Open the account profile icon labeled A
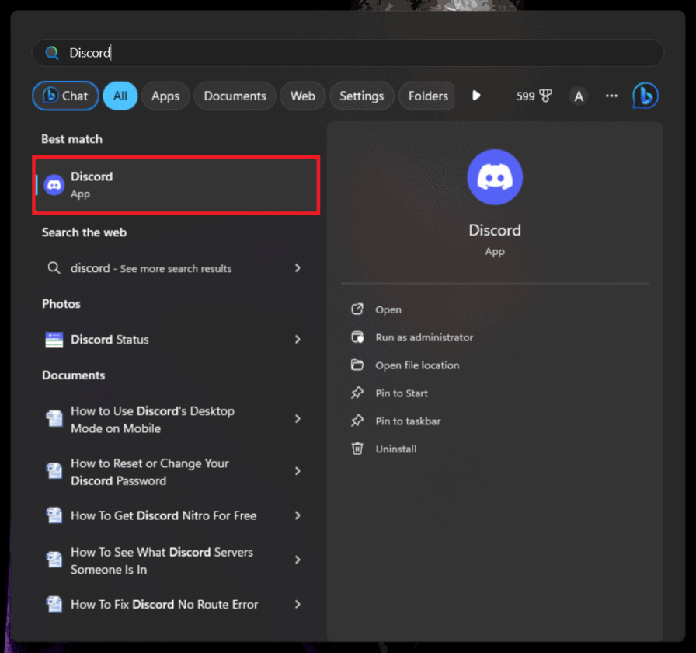The image size is (696, 653). pos(579,95)
